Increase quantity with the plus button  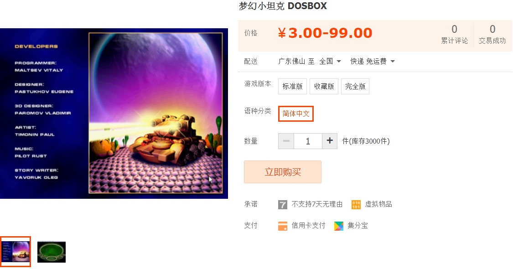330,141
